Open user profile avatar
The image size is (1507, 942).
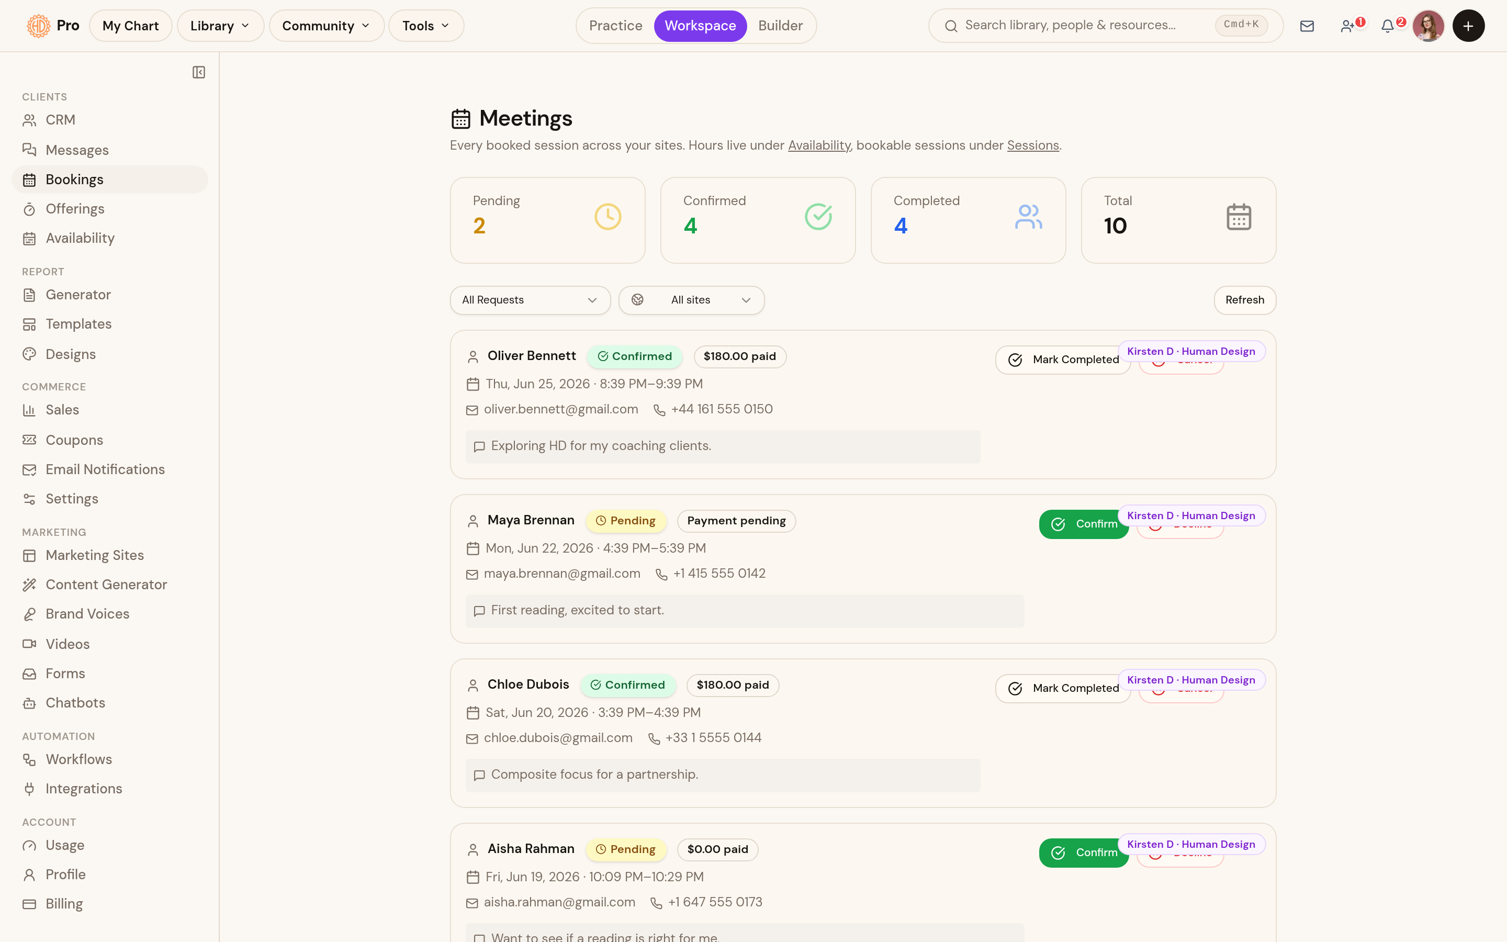point(1428,26)
